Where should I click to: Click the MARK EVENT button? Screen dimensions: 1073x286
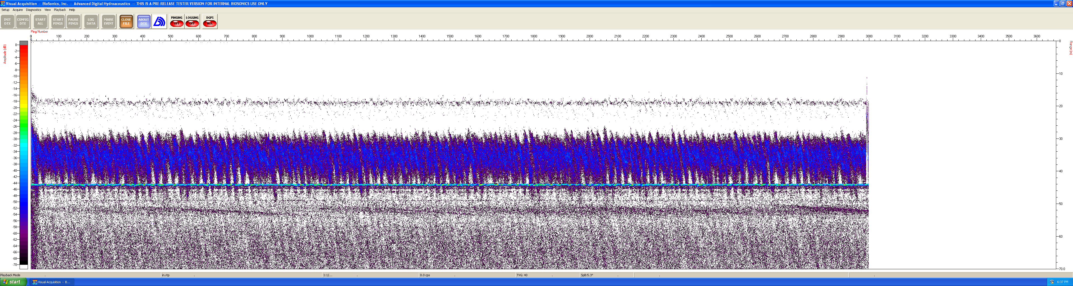(x=109, y=22)
